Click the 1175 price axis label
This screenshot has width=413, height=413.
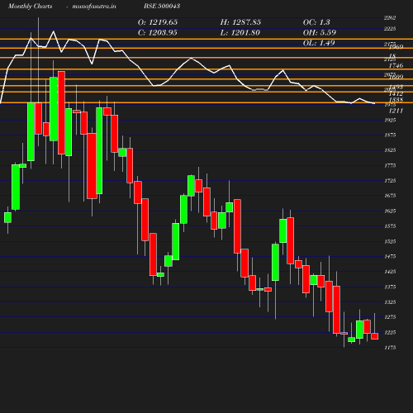pos(390,348)
